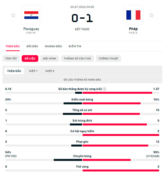
Task: Open the xG info icon
Action: click(105, 89)
